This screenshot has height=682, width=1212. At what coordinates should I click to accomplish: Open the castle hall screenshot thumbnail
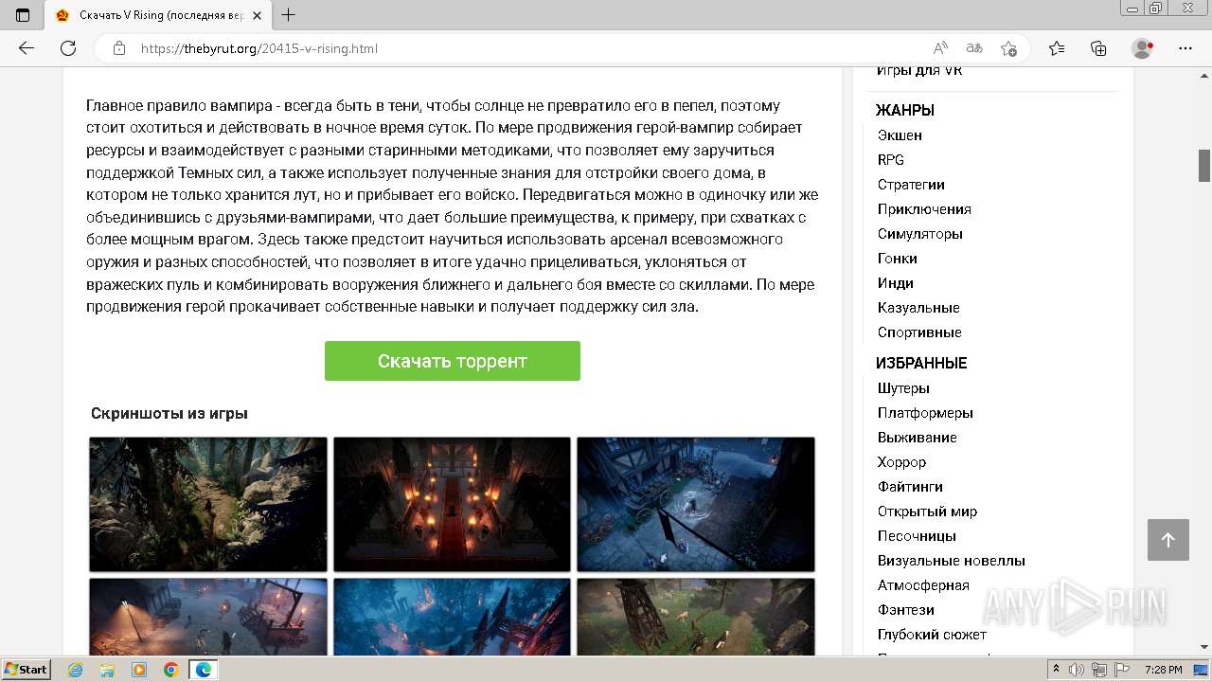point(453,504)
